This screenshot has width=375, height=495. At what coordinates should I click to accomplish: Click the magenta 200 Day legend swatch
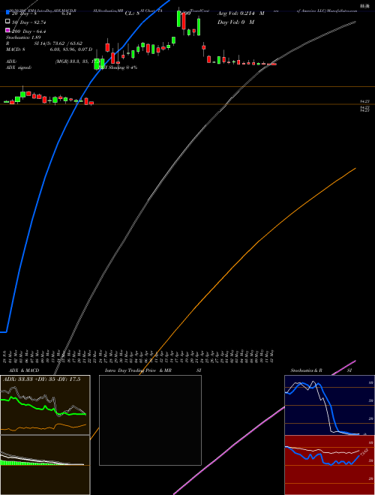click(x=7, y=31)
